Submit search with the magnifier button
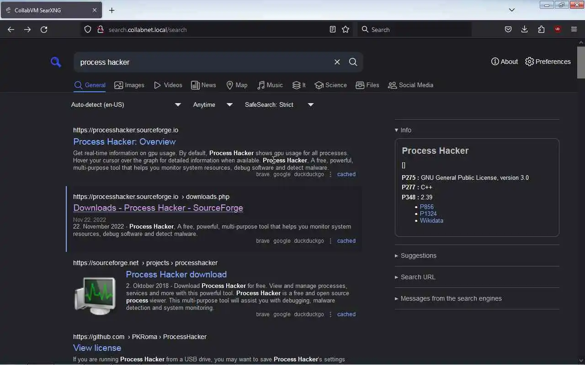Viewport: 585px width, 365px height. [353, 62]
